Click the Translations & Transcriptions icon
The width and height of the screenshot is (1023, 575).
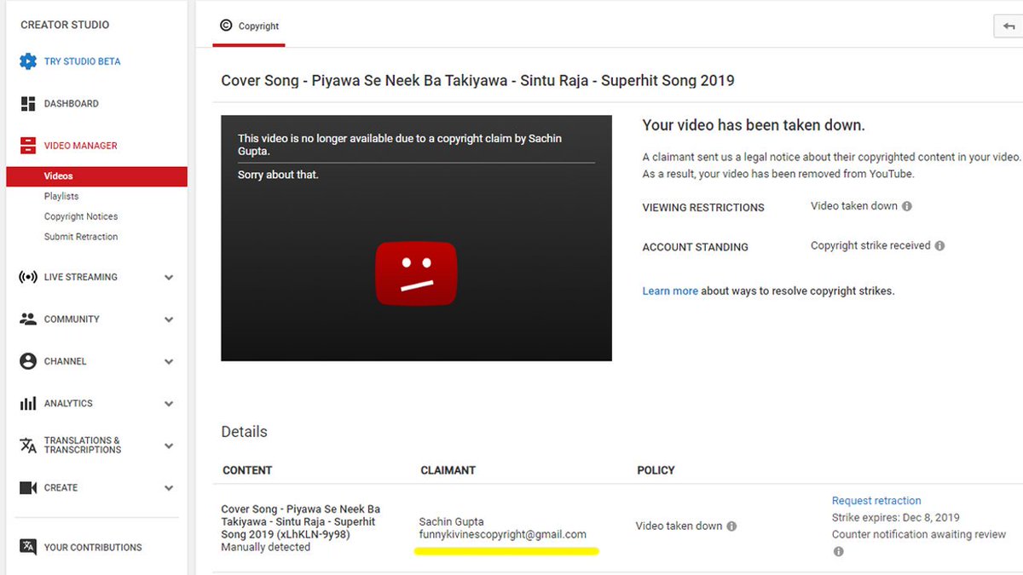28,446
